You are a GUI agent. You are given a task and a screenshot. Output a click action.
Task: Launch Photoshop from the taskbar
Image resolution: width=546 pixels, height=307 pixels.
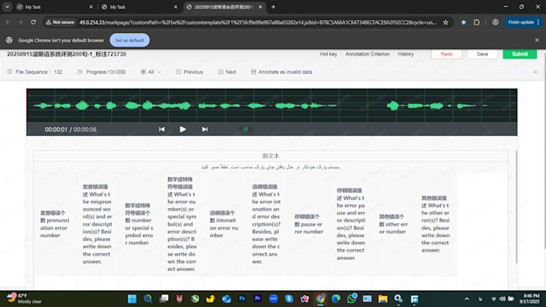242,299
